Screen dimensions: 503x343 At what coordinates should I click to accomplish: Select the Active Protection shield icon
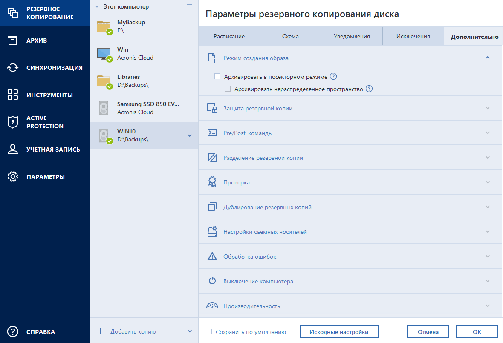pos(13,122)
